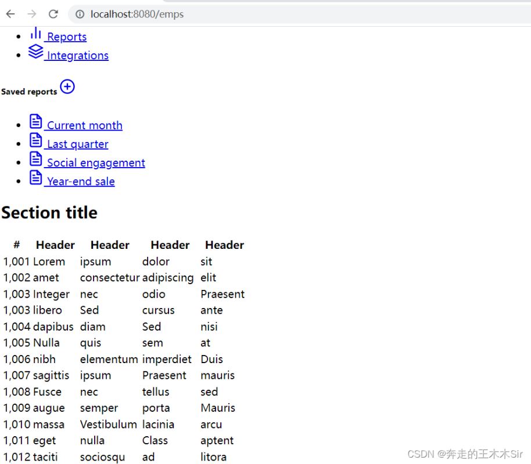
Task: Click the browser reload icon
Action: coord(53,14)
